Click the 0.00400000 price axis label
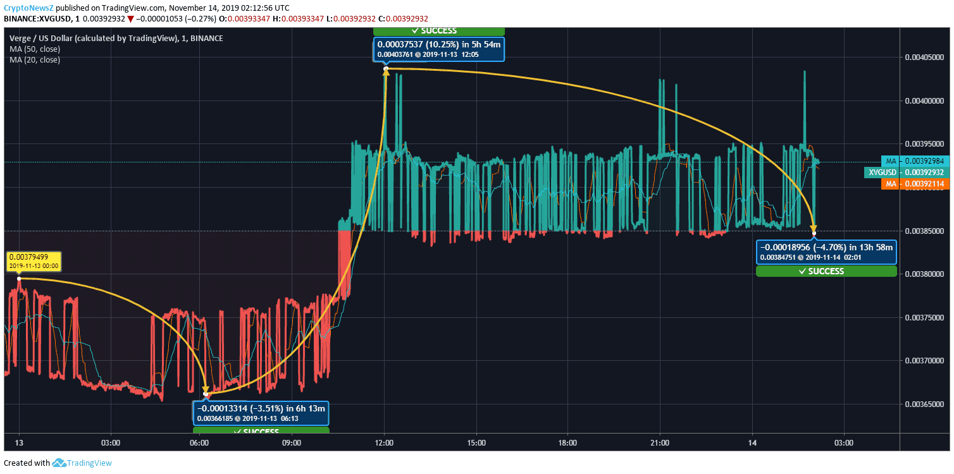Screen dimensions: 954x474 (924, 101)
